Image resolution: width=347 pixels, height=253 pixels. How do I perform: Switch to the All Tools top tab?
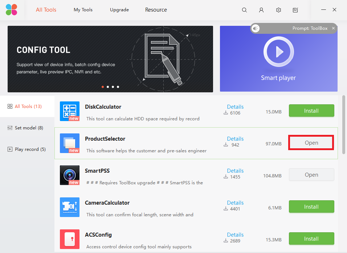(x=46, y=10)
